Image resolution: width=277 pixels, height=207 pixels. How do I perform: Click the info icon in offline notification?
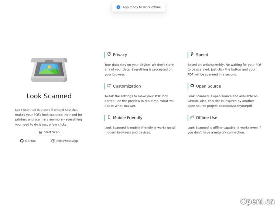point(118,7)
